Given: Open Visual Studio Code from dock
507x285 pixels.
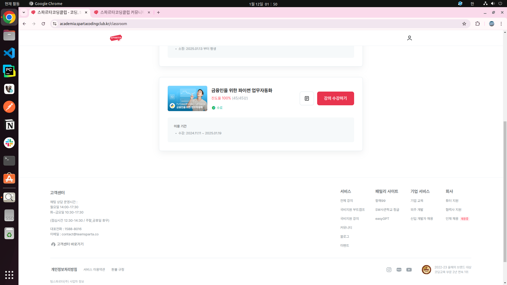Looking at the screenshot, I should (x=9, y=53).
